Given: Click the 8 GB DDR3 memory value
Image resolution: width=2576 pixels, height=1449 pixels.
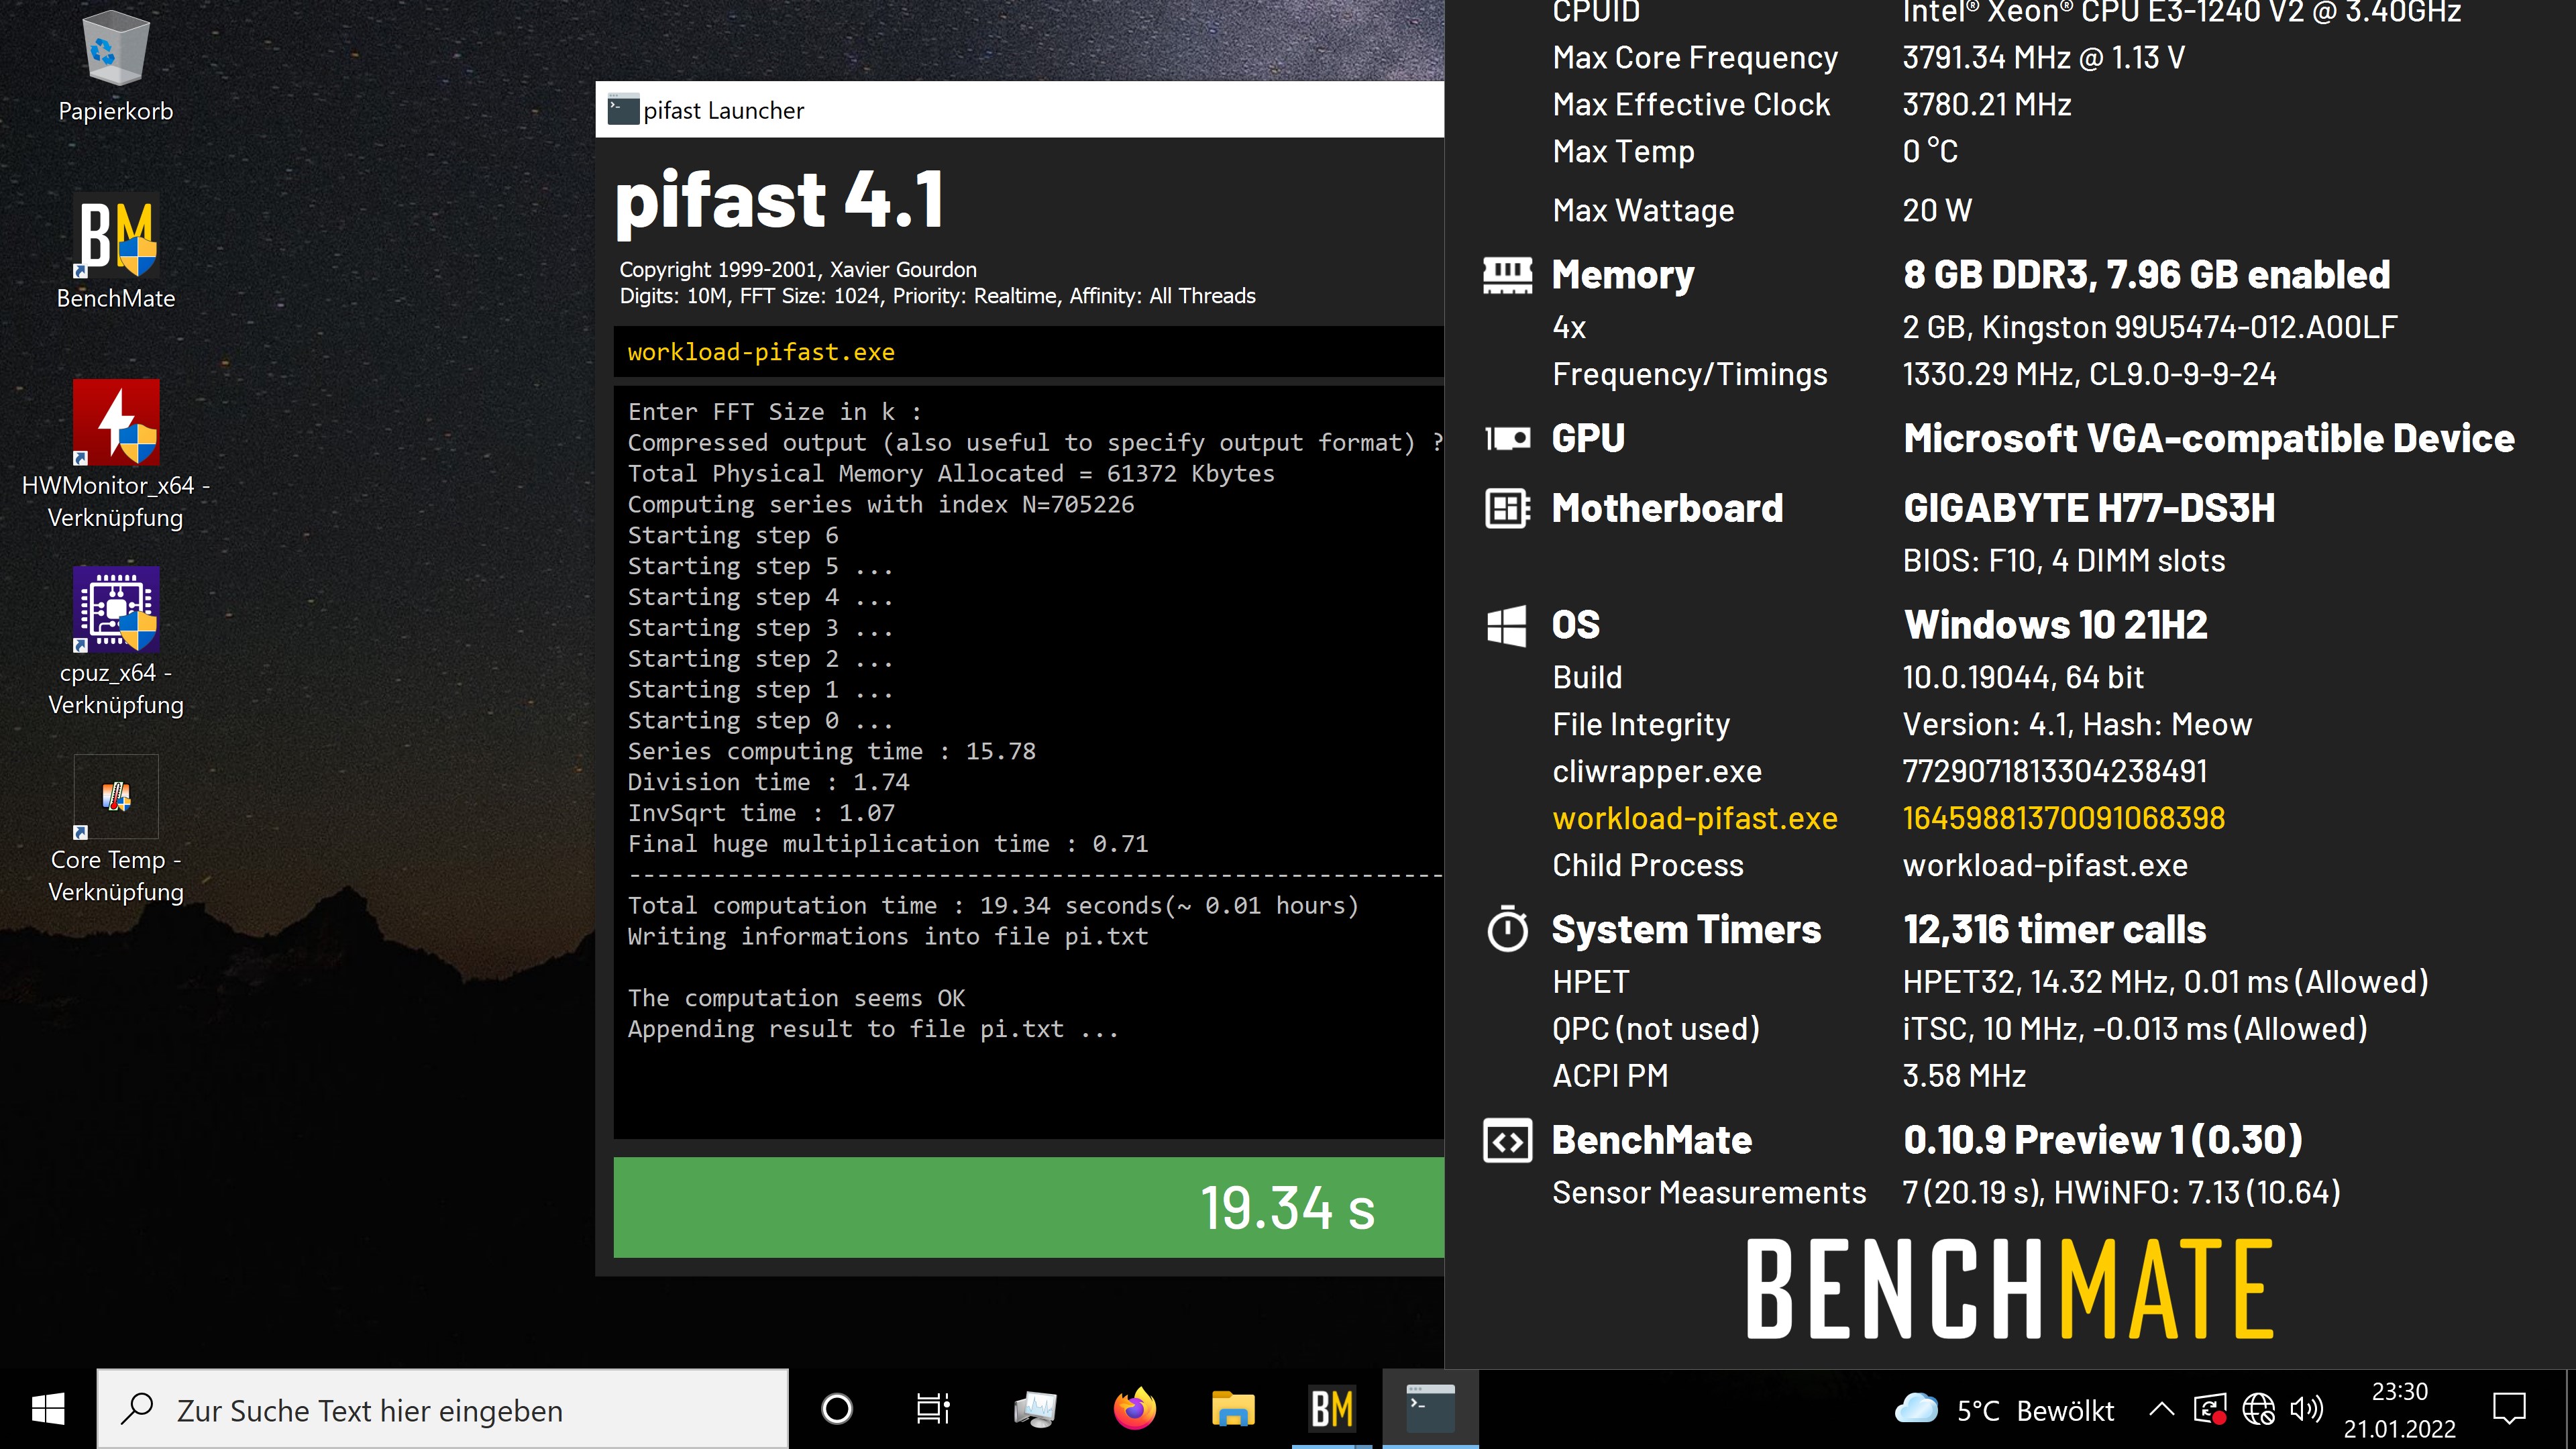Looking at the screenshot, I should pos(2146,275).
